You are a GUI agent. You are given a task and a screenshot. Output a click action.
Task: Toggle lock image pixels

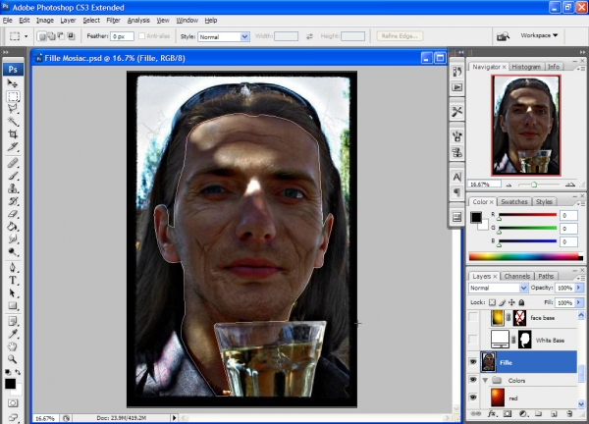click(x=503, y=302)
